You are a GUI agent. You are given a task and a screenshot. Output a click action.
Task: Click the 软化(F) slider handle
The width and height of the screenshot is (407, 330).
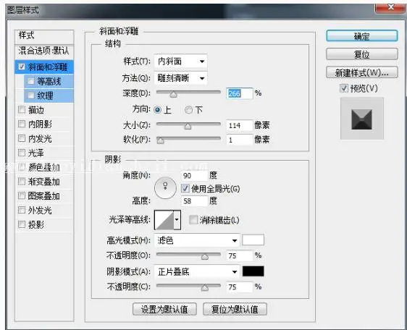[161, 140]
